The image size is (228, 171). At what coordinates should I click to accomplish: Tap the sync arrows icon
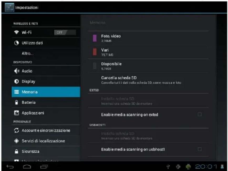coord(17,130)
